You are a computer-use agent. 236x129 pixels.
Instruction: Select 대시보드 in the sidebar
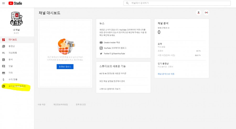[x=17, y=40]
